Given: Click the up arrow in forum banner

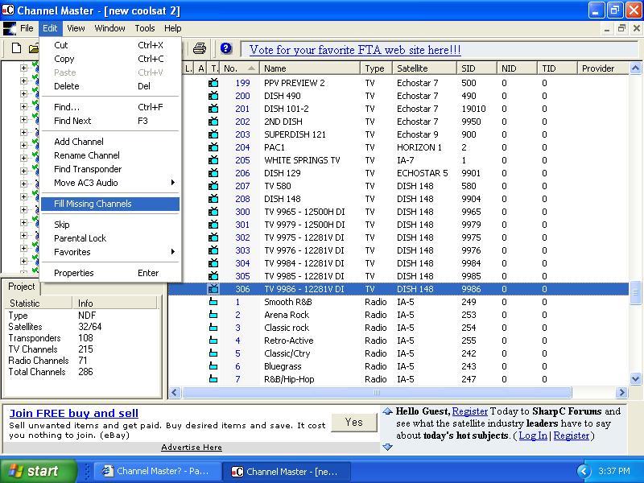Looking at the screenshot, I should click(x=387, y=411).
